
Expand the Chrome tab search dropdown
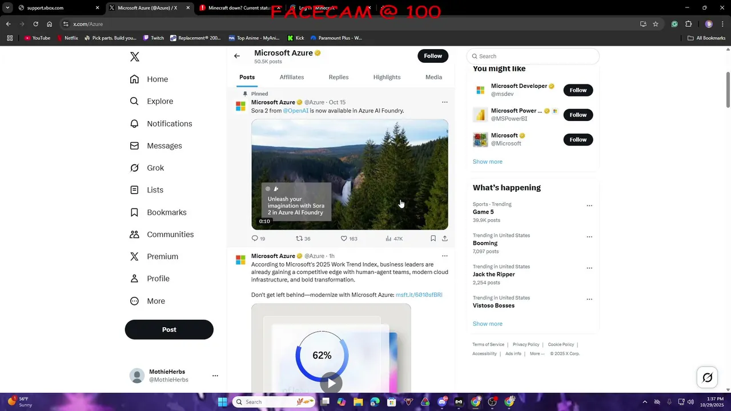7,8
